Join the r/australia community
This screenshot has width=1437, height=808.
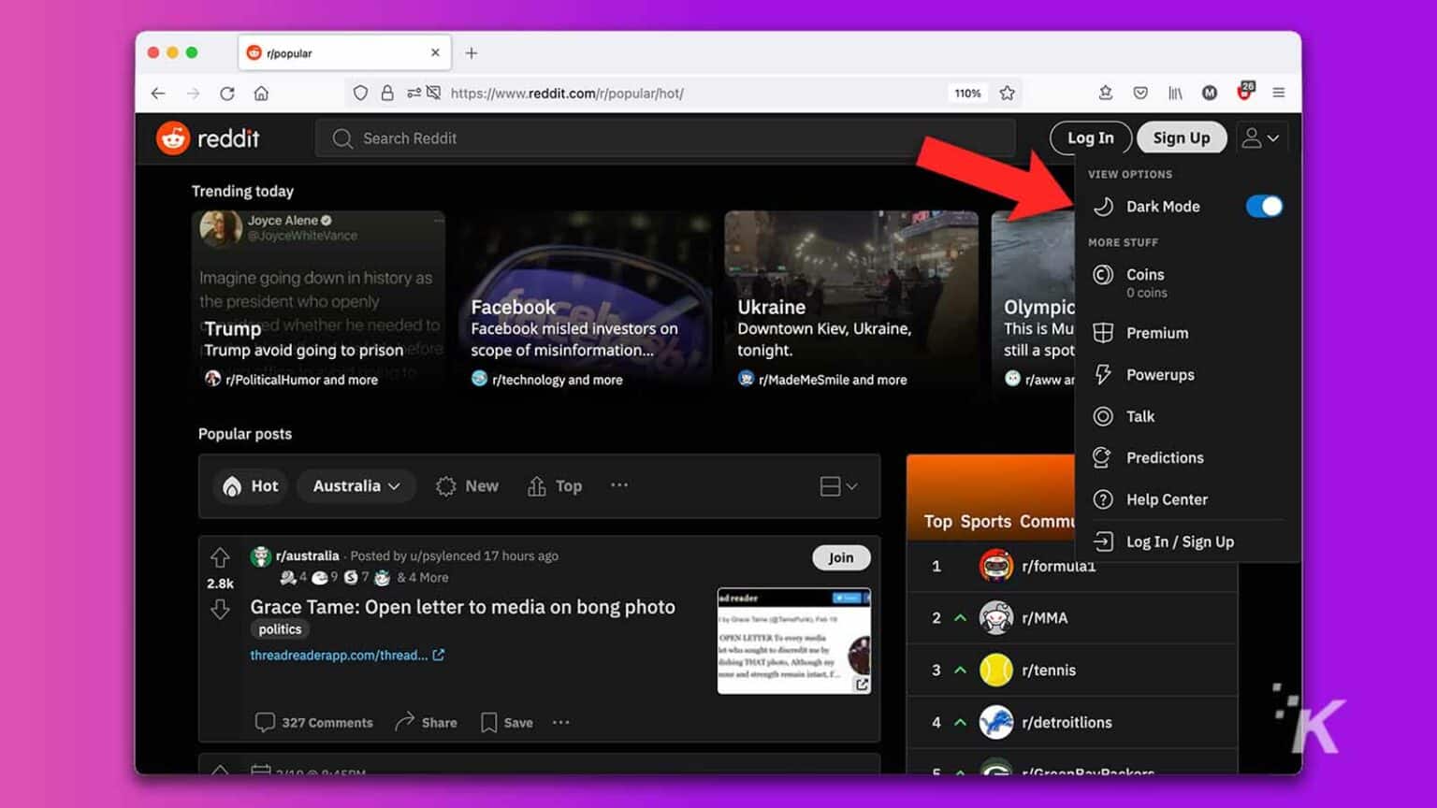[x=840, y=556]
